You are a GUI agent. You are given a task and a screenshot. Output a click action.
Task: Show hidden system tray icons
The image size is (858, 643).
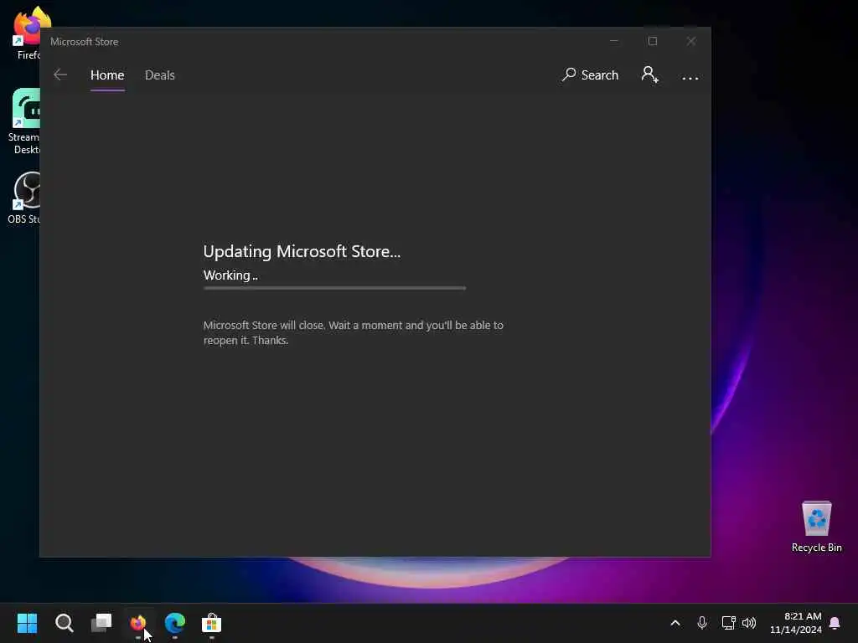point(675,623)
